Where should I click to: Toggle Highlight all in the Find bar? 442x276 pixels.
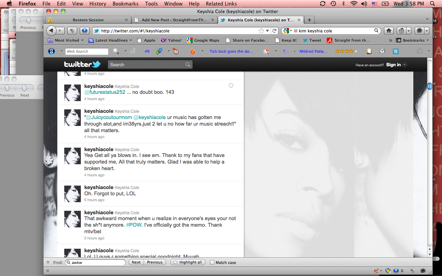click(x=188, y=262)
